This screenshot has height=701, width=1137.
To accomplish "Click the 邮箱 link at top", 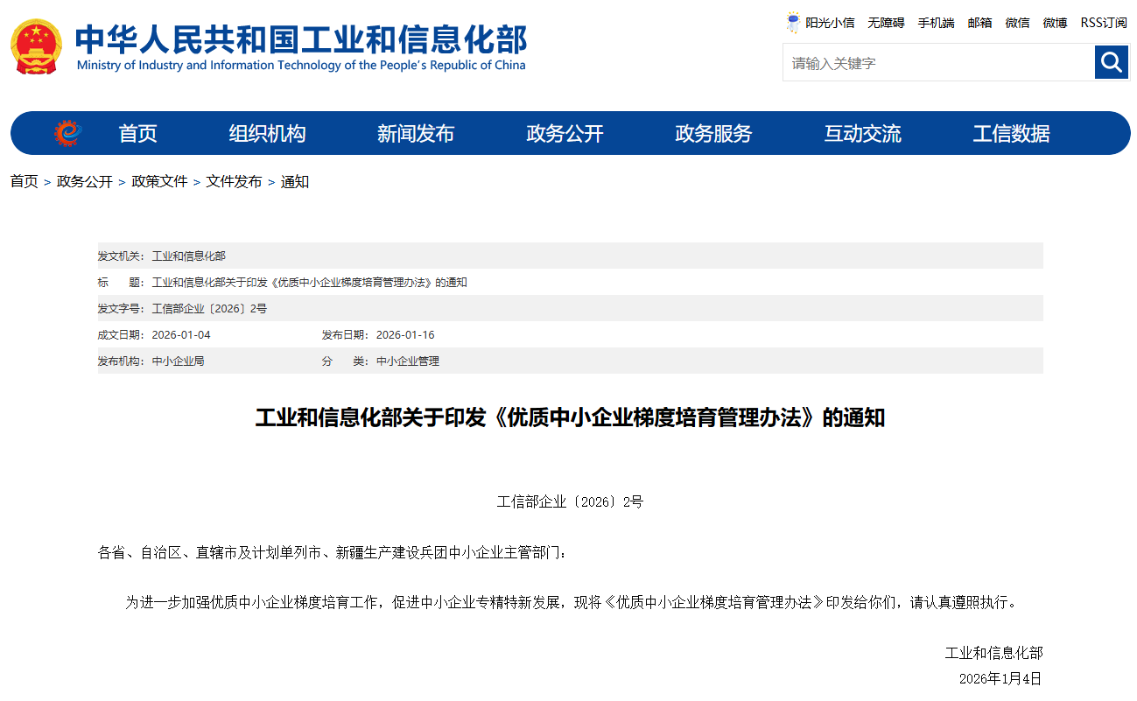I will (979, 23).
